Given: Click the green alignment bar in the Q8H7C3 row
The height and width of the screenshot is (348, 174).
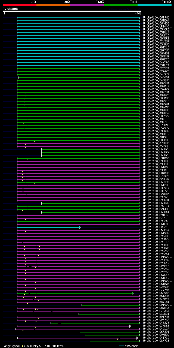Looking at the screenshot, I should [x=115, y=341].
